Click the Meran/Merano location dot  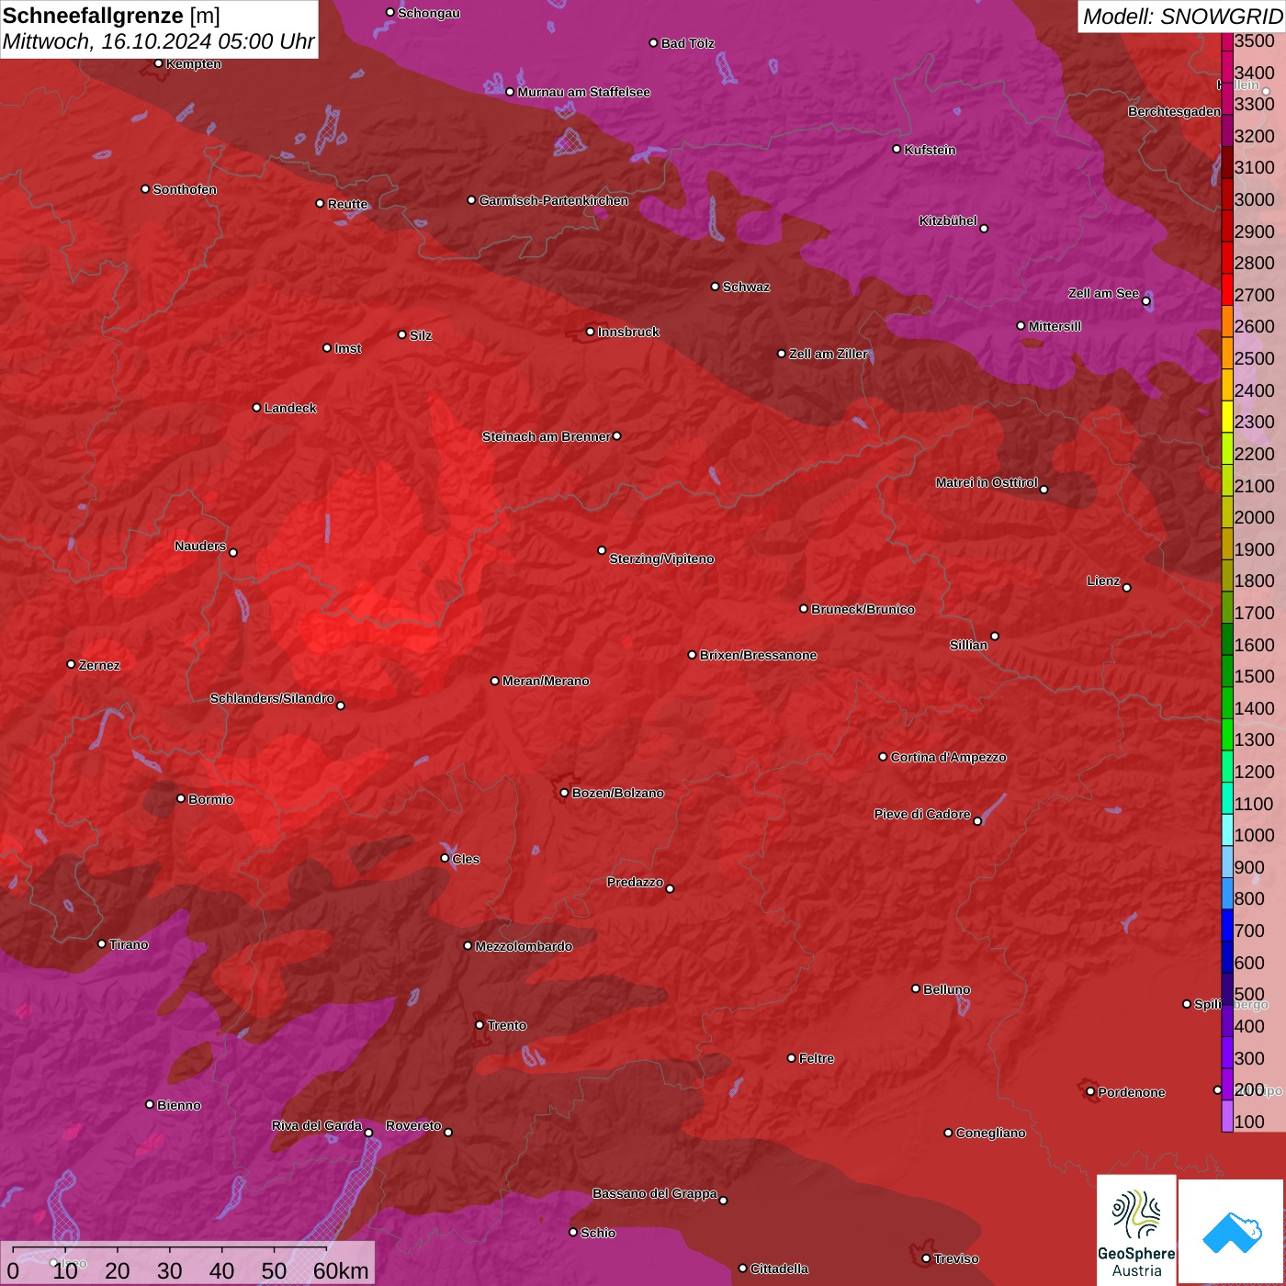point(494,681)
